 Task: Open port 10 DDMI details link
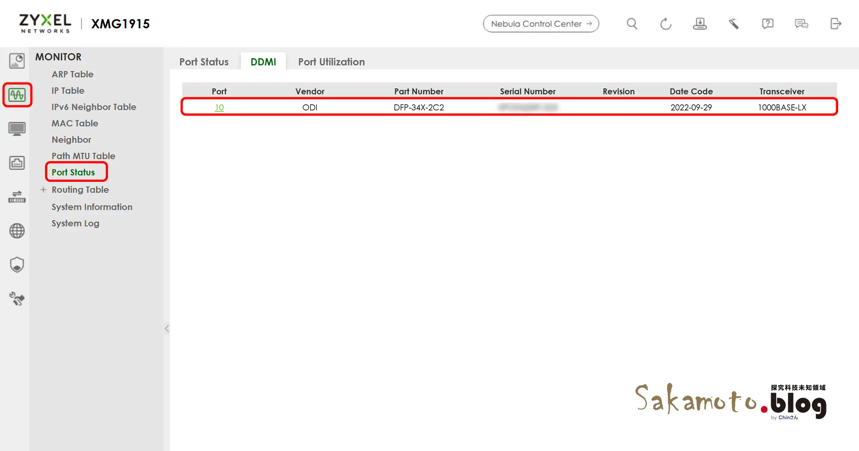click(219, 107)
